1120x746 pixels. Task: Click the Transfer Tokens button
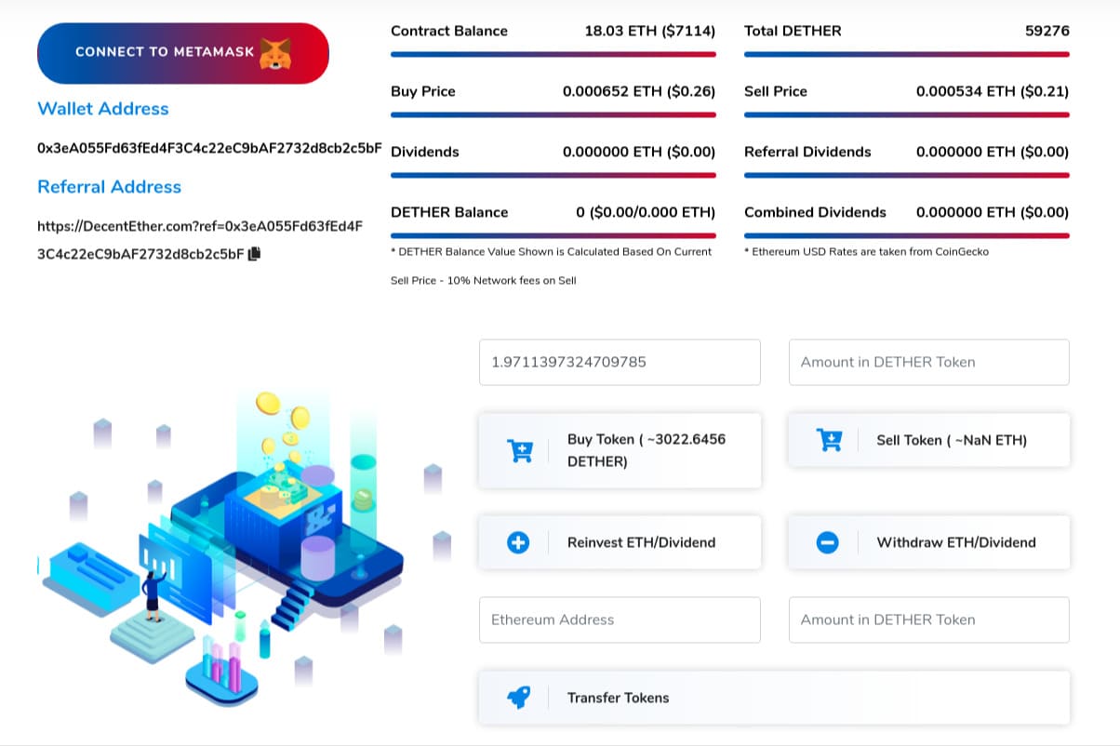774,698
